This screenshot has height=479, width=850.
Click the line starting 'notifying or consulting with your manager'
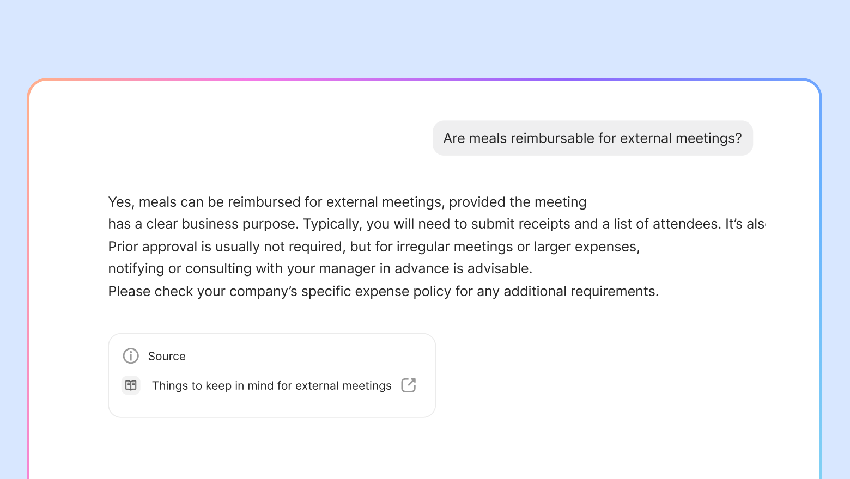320,268
